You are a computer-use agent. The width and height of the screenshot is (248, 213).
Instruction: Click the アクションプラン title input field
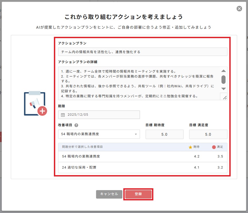point(143,52)
